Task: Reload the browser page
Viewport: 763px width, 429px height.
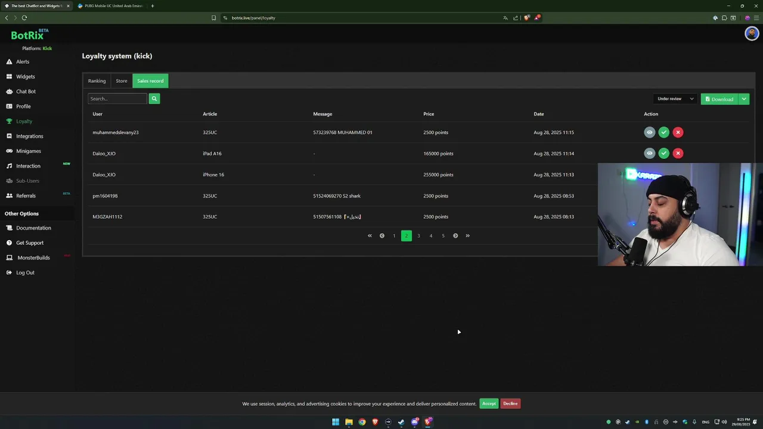Action: click(x=24, y=18)
